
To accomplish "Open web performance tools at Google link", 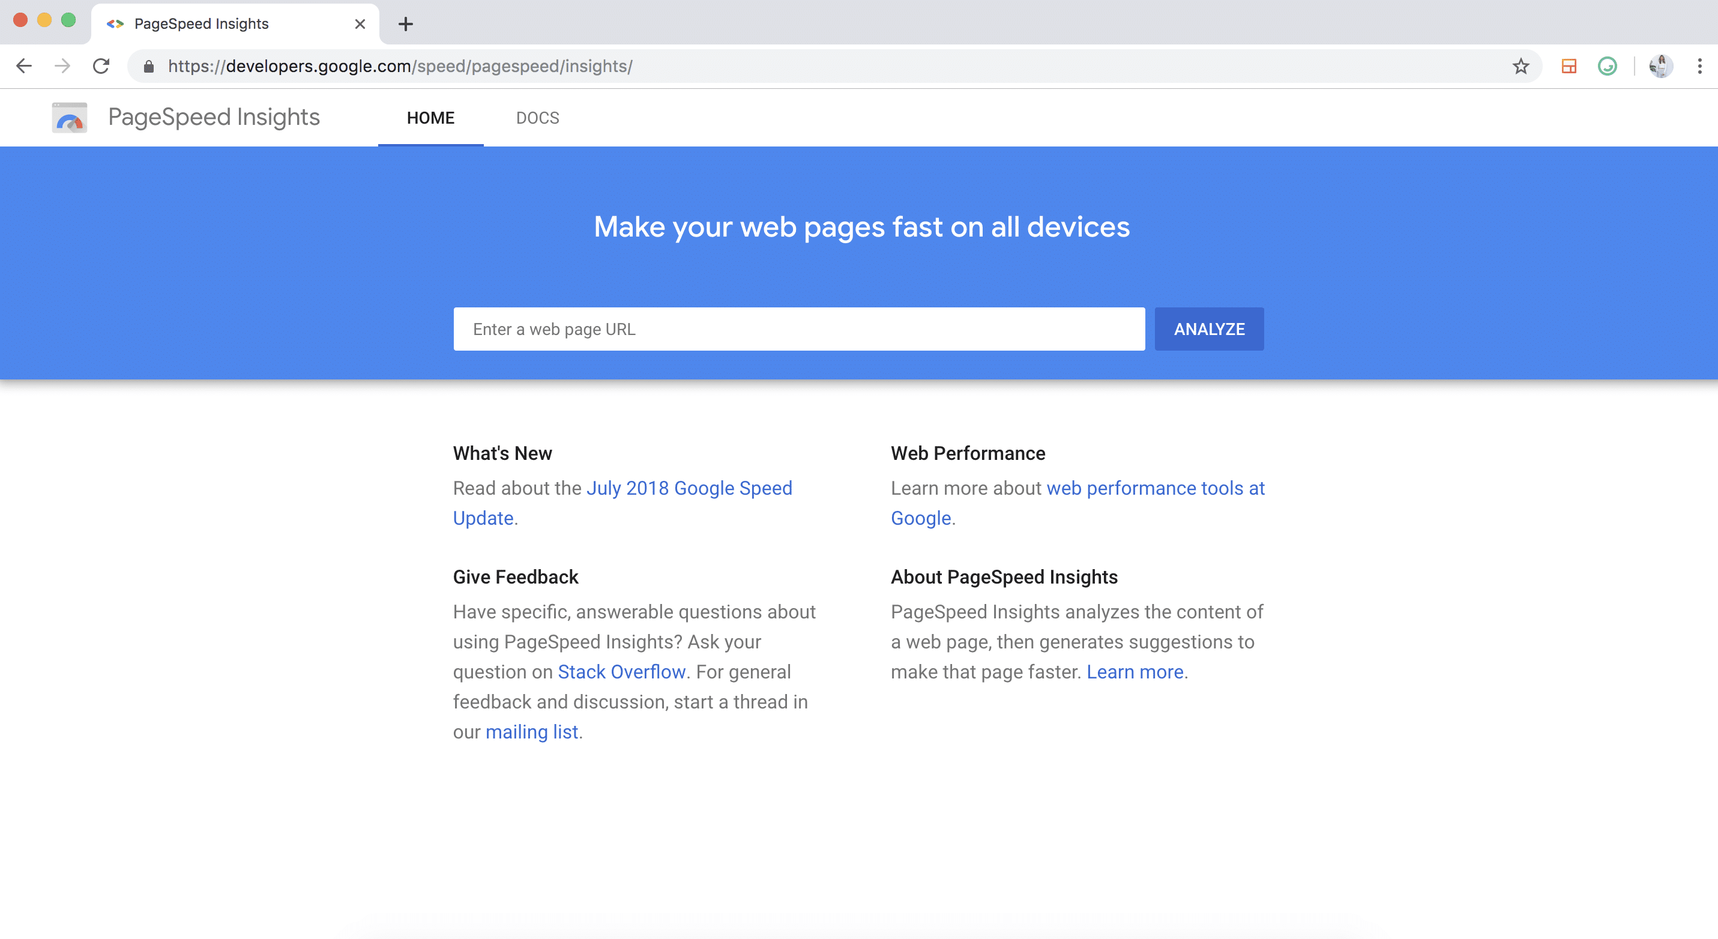I will pos(1078,503).
